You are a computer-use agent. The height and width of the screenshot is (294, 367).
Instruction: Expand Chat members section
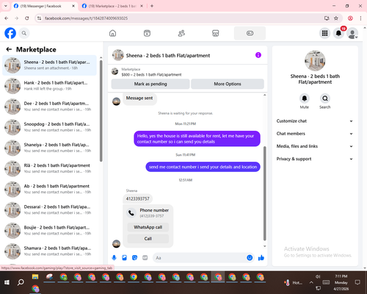[315, 134]
